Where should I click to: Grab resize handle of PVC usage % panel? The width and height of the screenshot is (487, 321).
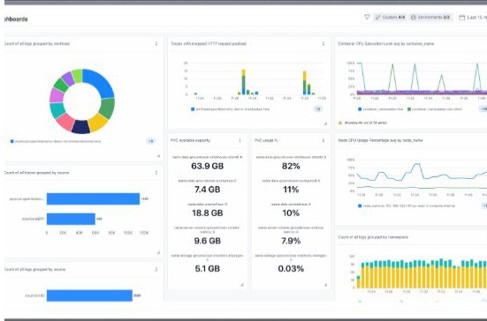325,285
